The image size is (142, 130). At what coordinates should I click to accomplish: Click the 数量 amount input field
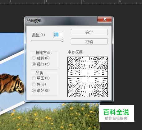tap(58, 35)
